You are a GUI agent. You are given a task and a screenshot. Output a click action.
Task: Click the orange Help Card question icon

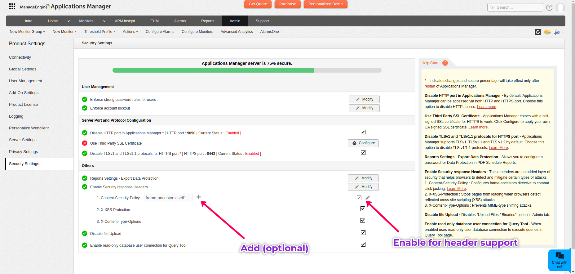click(445, 63)
